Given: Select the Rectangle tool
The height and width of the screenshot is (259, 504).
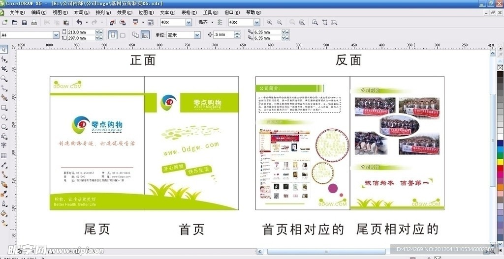Looking at the screenshot, I should point(4,108).
